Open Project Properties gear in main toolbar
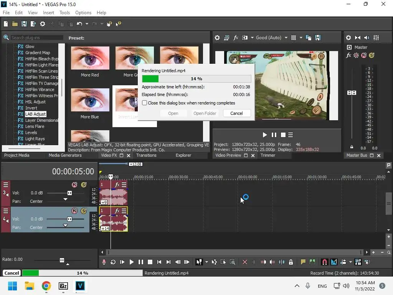393x295 pixels. [x=43, y=24]
